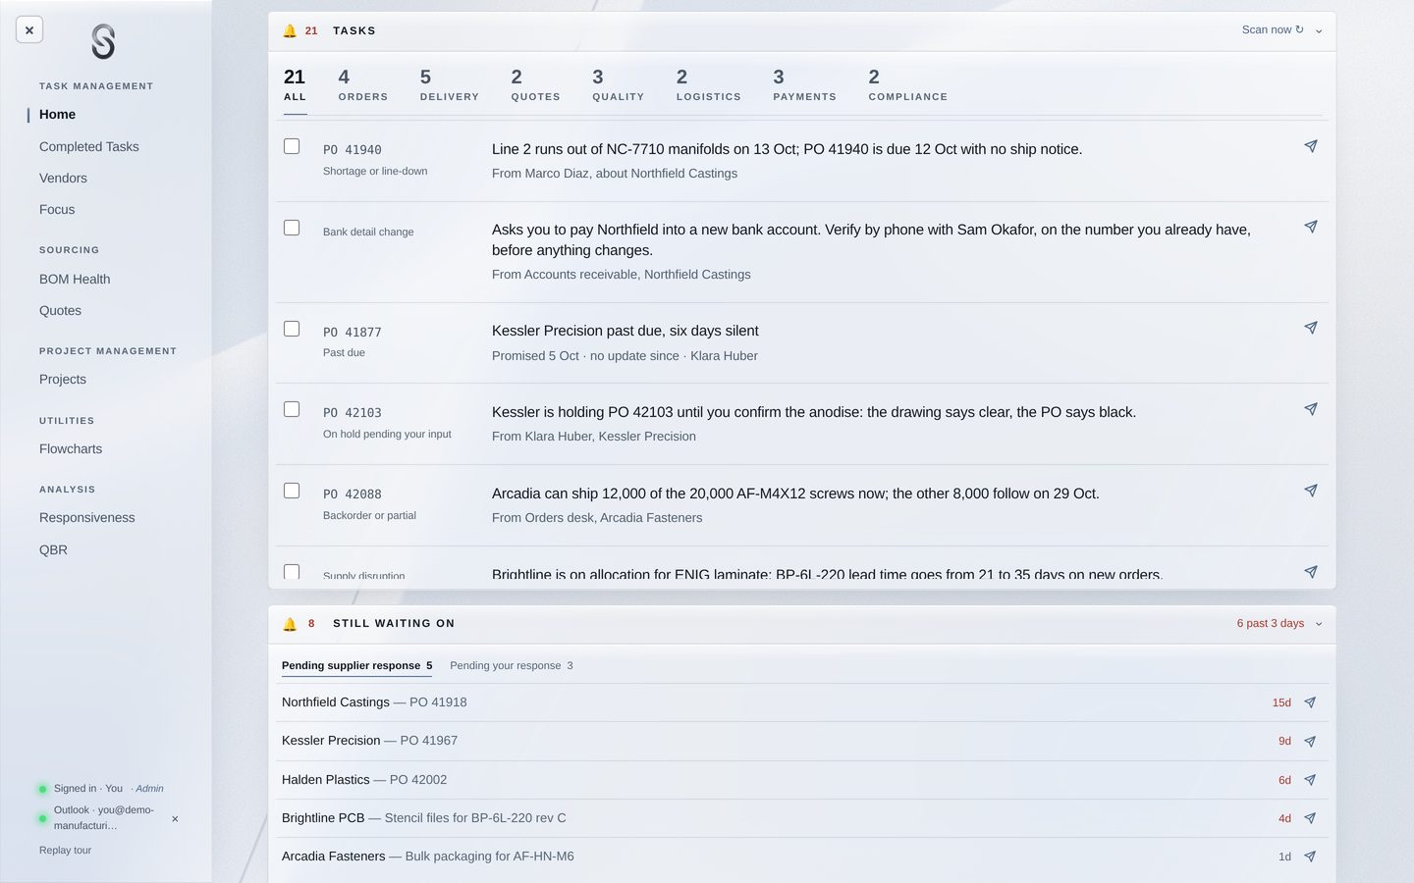Select the Payments filter tab
The image size is (1414, 883).
point(804,84)
